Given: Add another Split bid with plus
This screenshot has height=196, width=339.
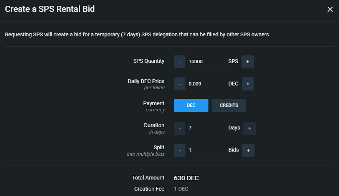Looking at the screenshot, I should [248, 150].
